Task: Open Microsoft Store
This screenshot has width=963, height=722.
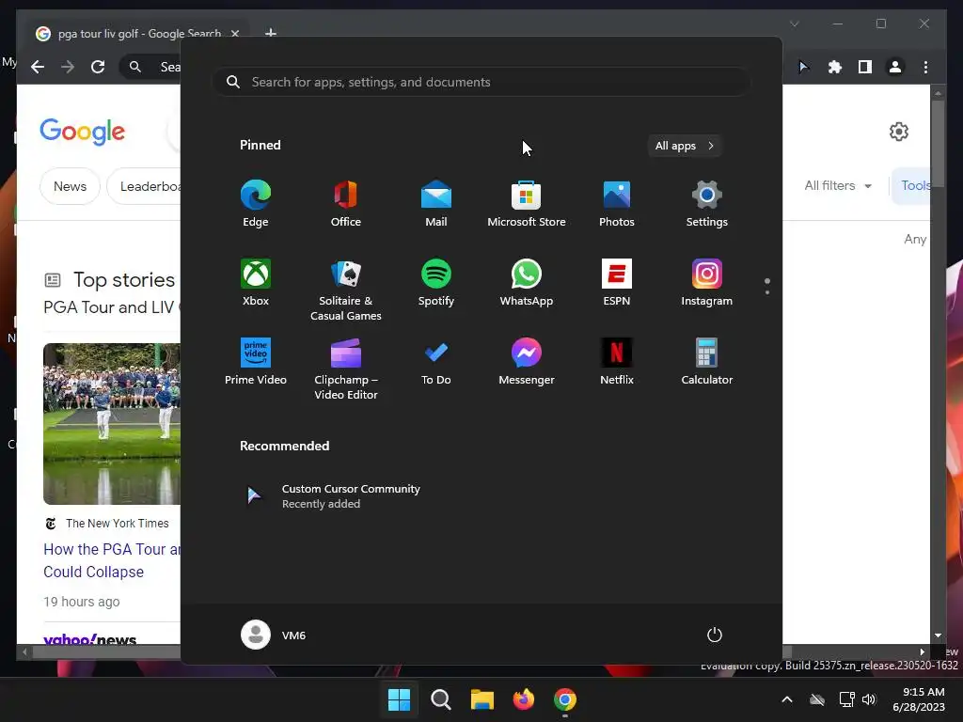Action: (x=527, y=204)
